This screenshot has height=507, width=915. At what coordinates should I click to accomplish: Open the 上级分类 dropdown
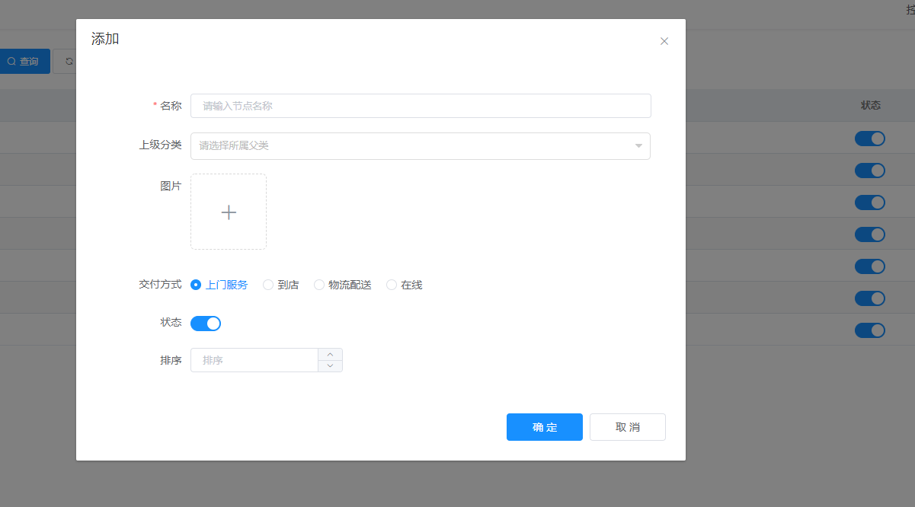click(421, 146)
